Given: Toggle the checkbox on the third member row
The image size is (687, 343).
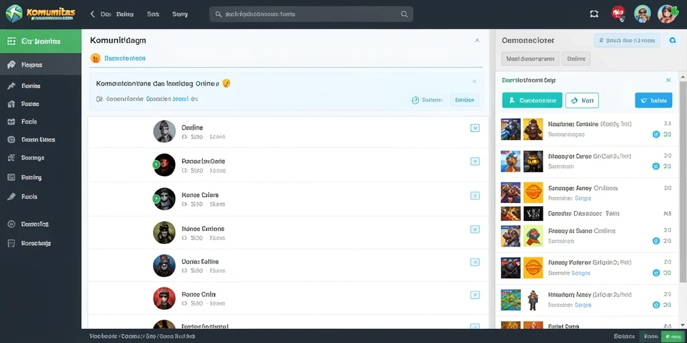Looking at the screenshot, I should coord(474,196).
